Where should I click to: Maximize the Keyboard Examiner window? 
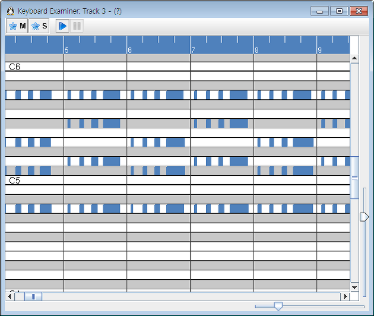pos(339,11)
